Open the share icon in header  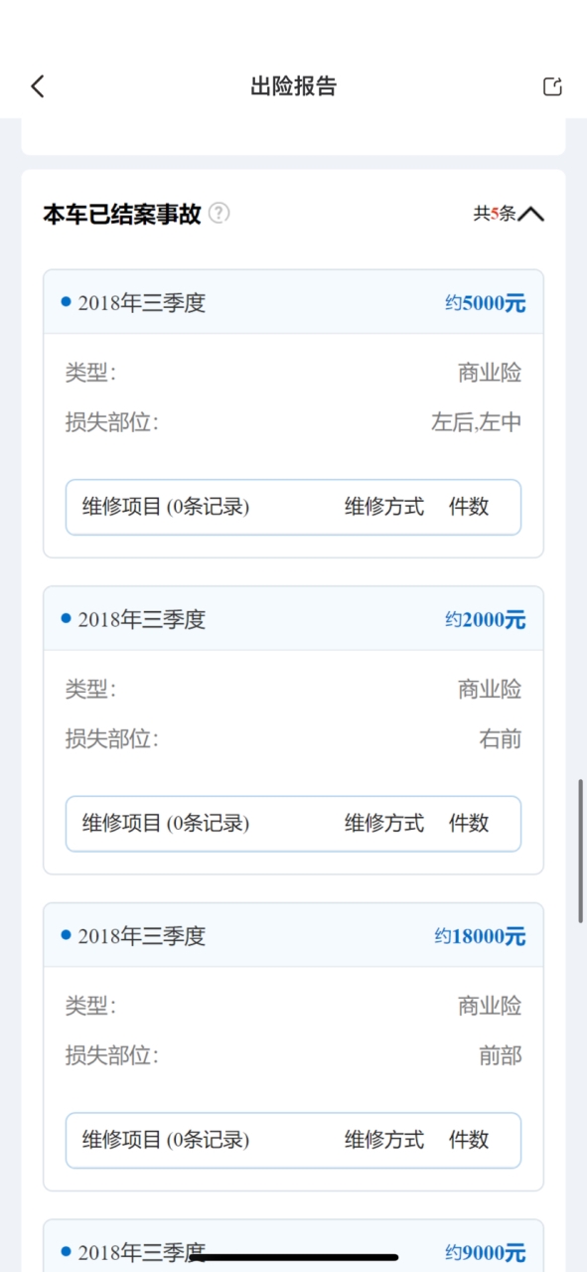(552, 86)
